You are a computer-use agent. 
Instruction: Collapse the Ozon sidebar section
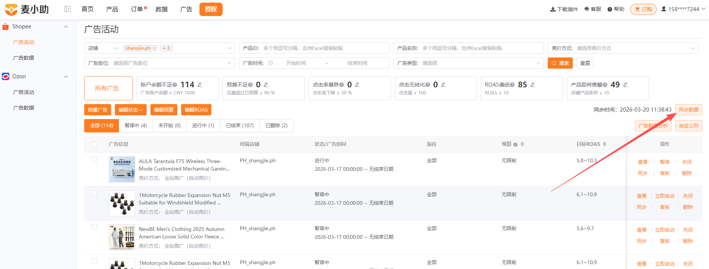pyautogui.click(x=66, y=76)
